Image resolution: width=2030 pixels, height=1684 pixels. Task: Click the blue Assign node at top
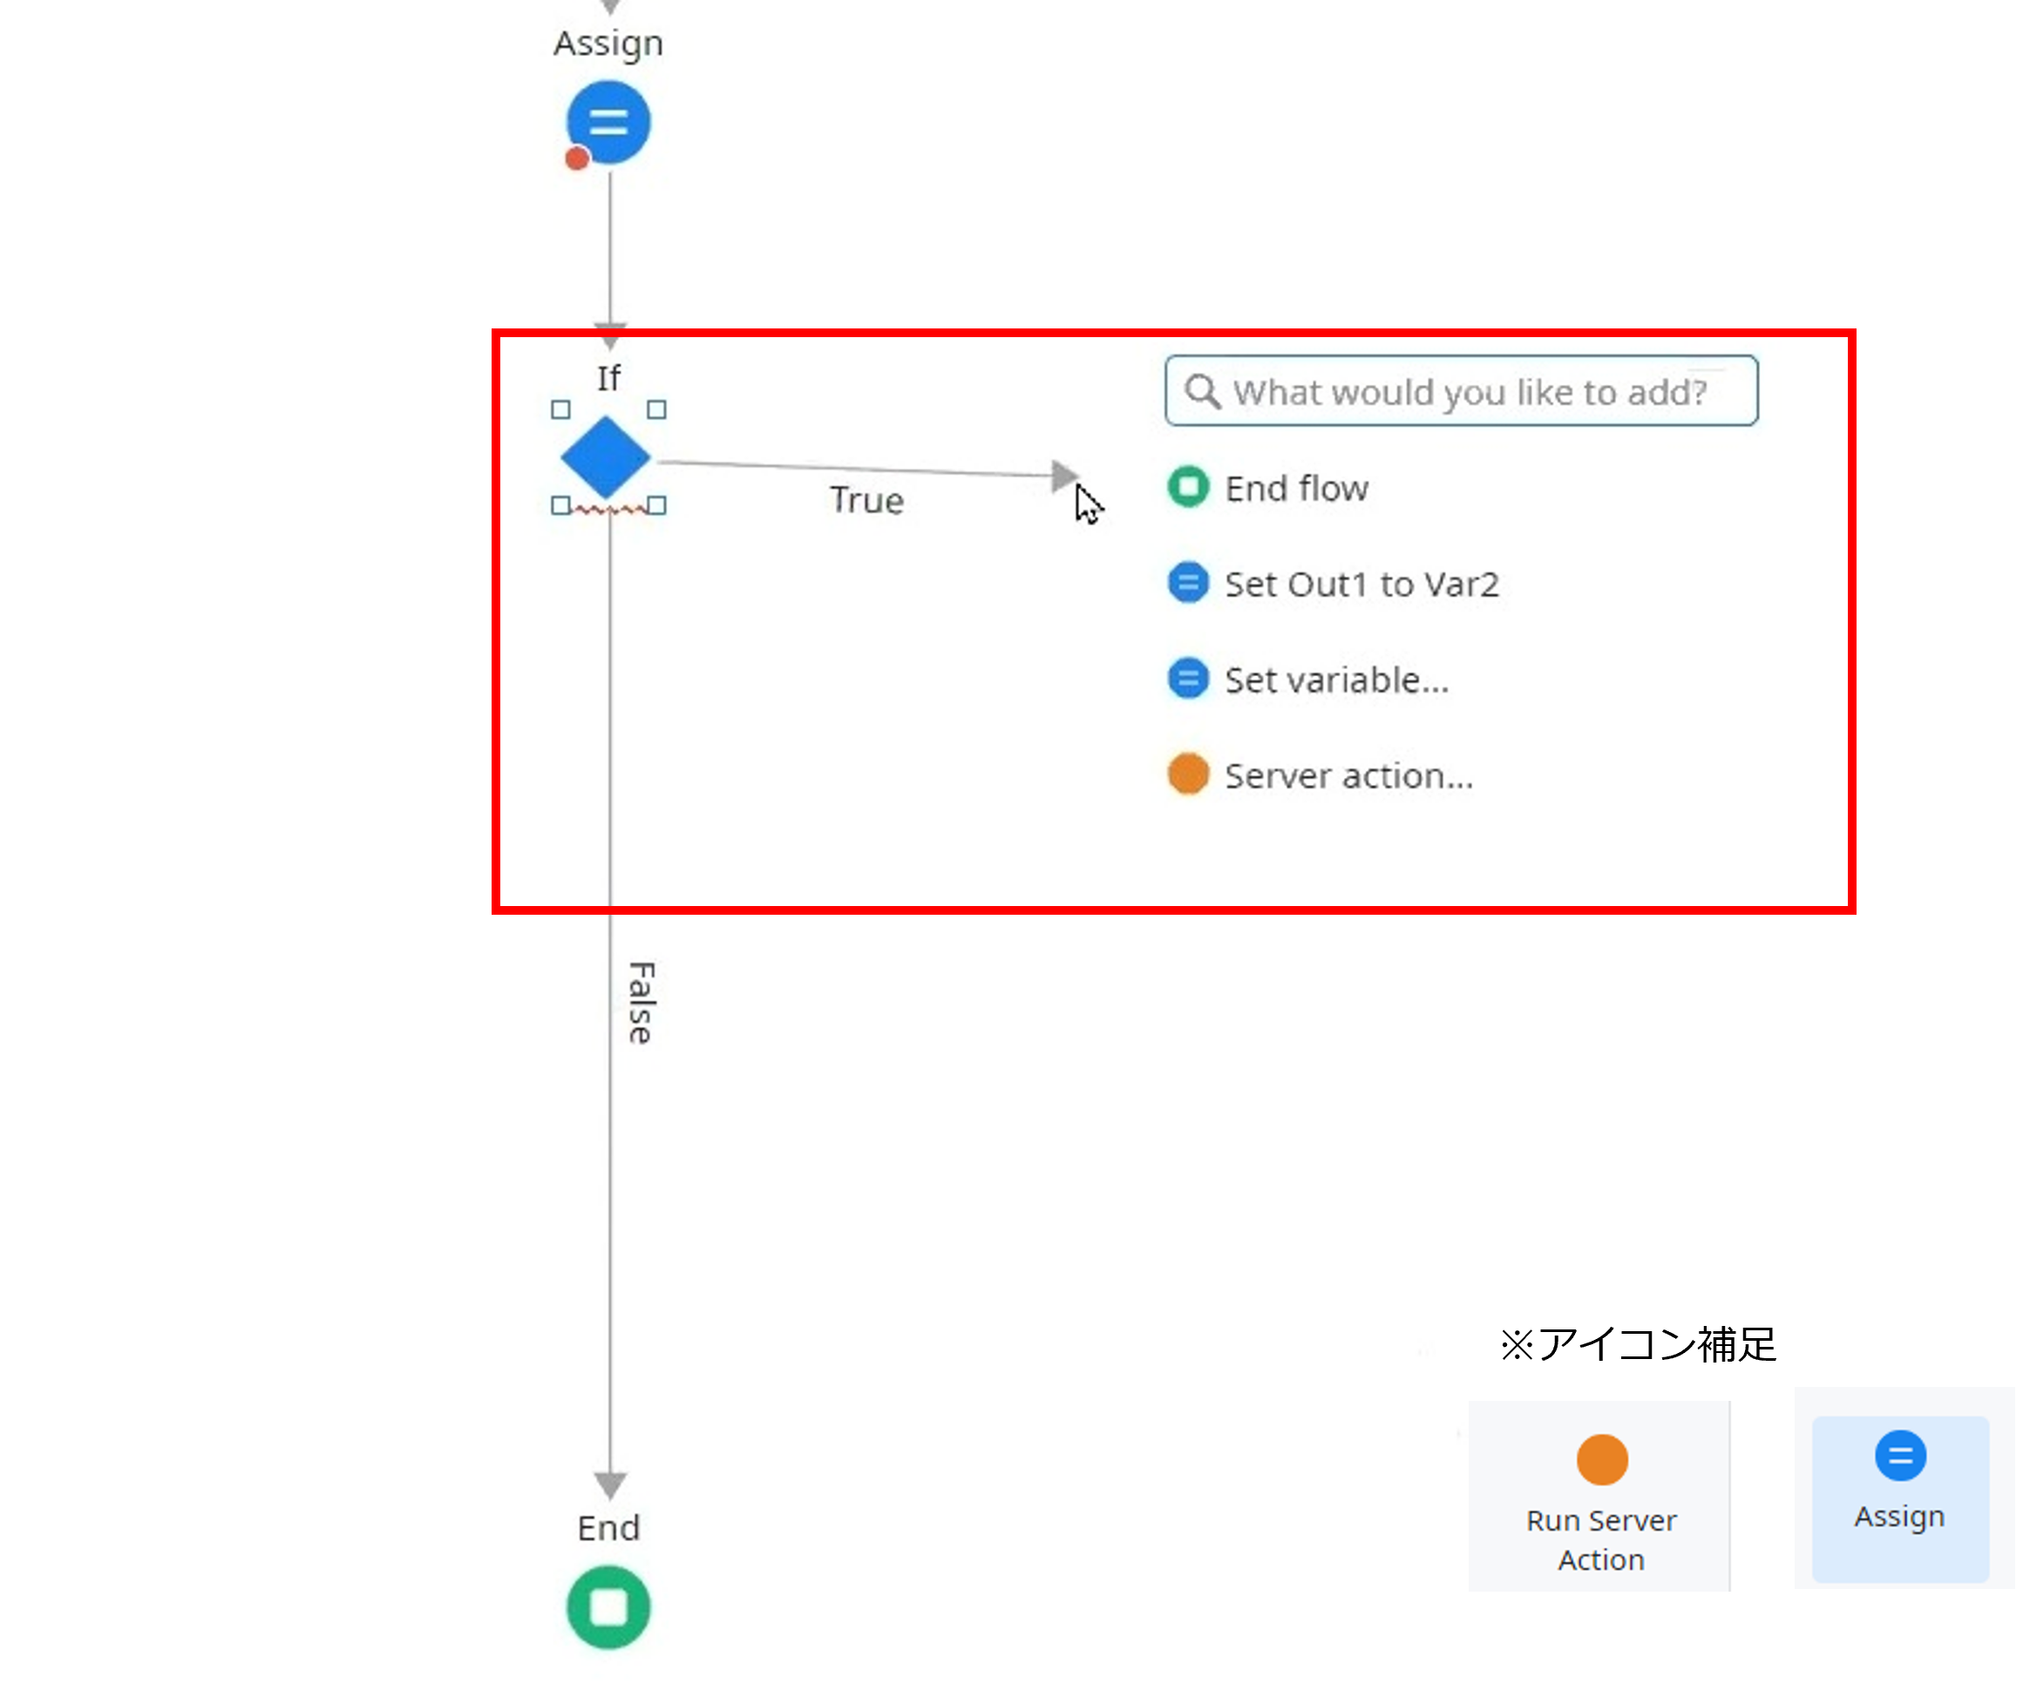[608, 123]
